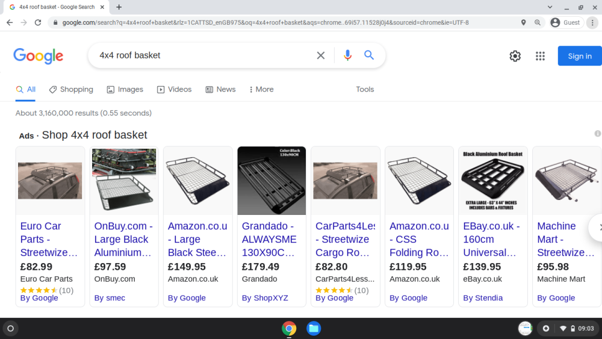
Task: Click the Grandado black roof rack image
Action: (272, 181)
